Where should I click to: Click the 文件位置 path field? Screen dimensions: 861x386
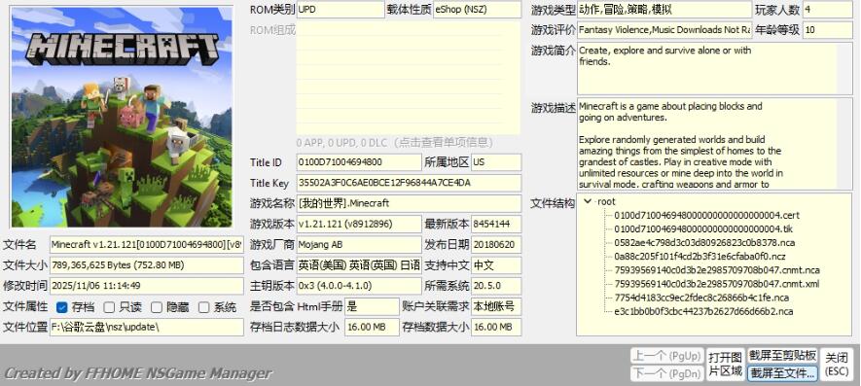tap(147, 327)
